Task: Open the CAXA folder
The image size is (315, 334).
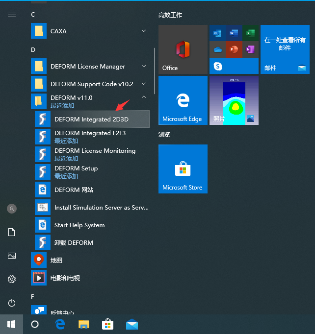Action: point(90,31)
